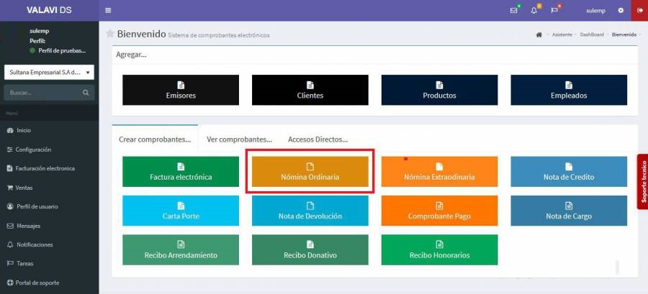Open the settings gear icon
648x294 pixels.
point(621,10)
